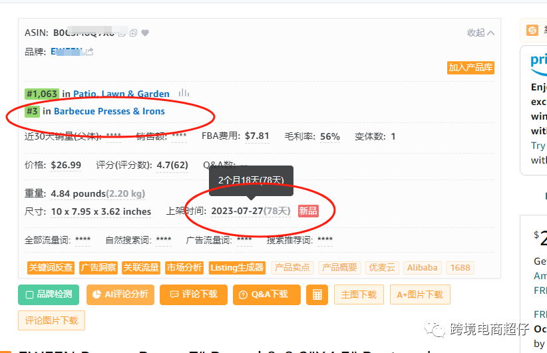Click the variation count value 1

393,136
